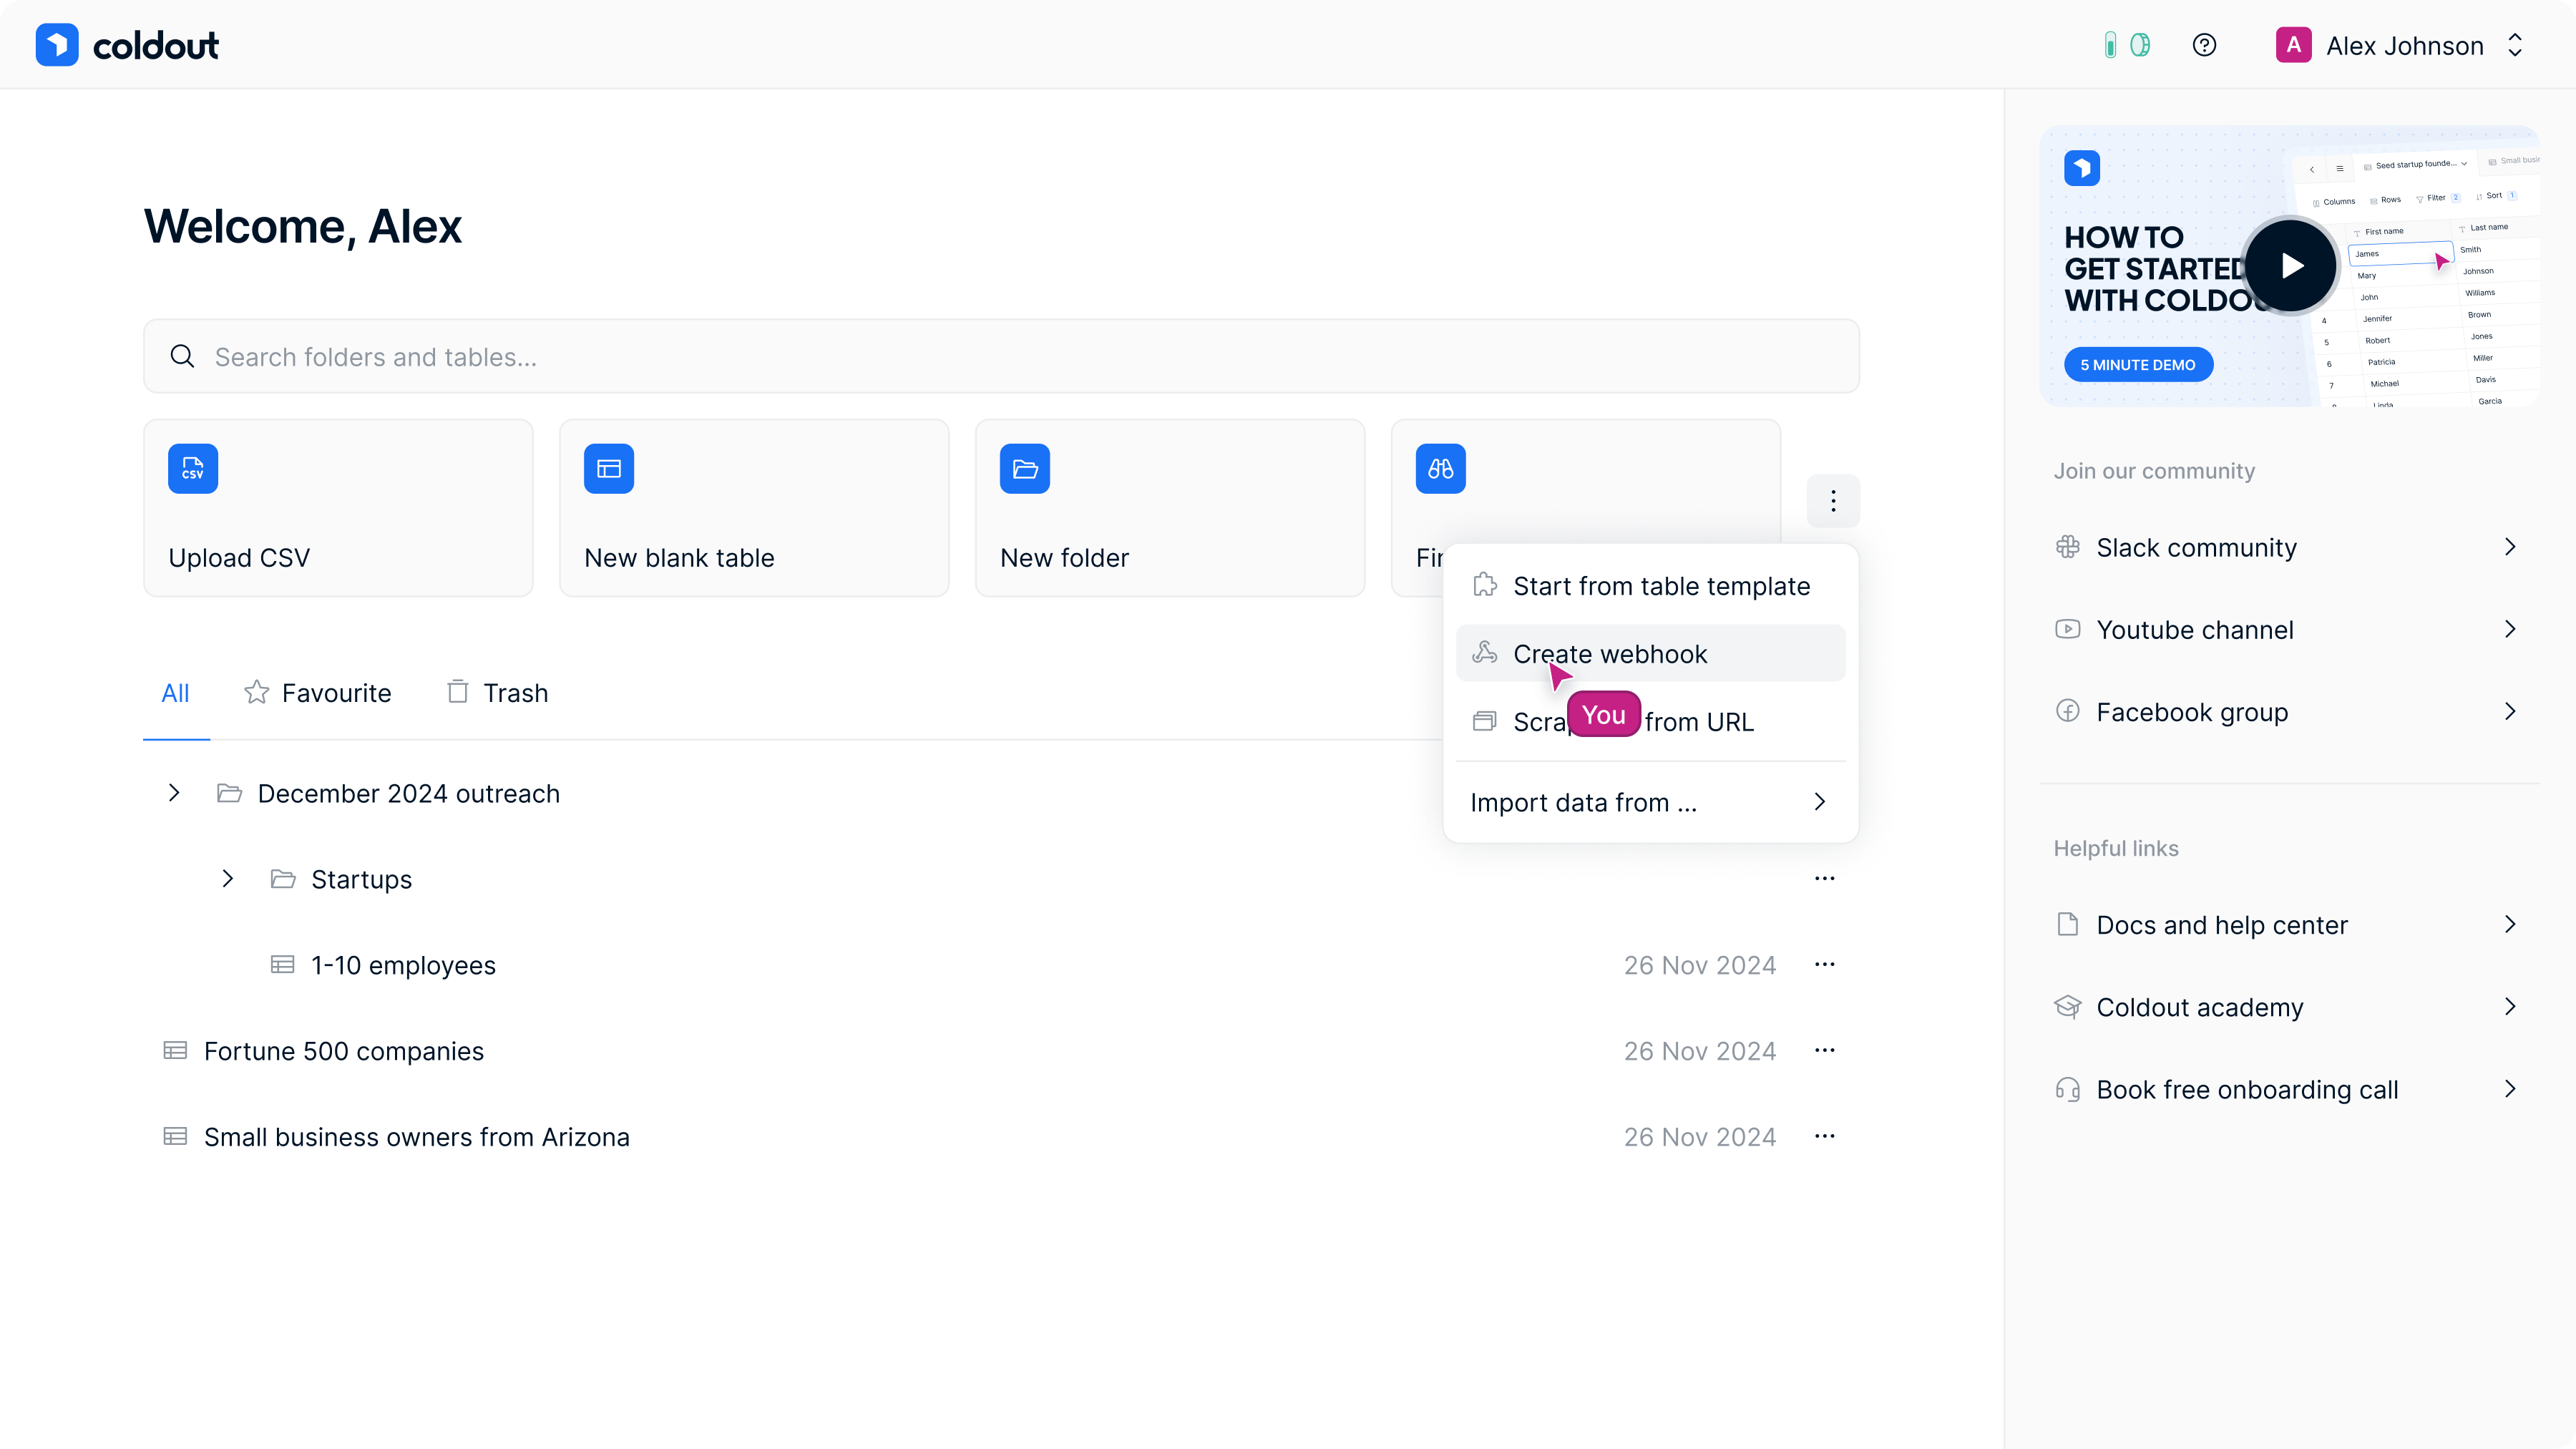Click the New folder icon
The height and width of the screenshot is (1449, 2576).
pyautogui.click(x=1025, y=469)
